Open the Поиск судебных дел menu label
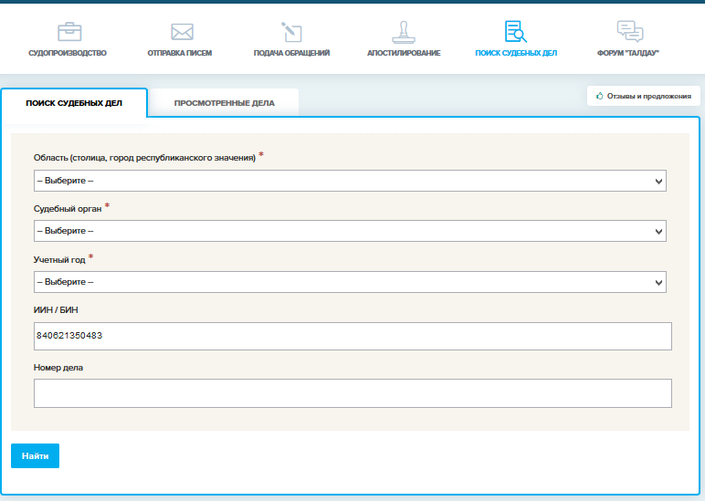Screen dimensions: 705x501 pos(516,53)
